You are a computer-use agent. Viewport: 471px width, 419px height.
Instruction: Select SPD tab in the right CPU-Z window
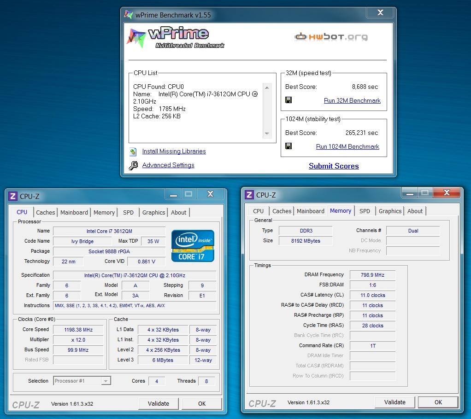point(365,211)
